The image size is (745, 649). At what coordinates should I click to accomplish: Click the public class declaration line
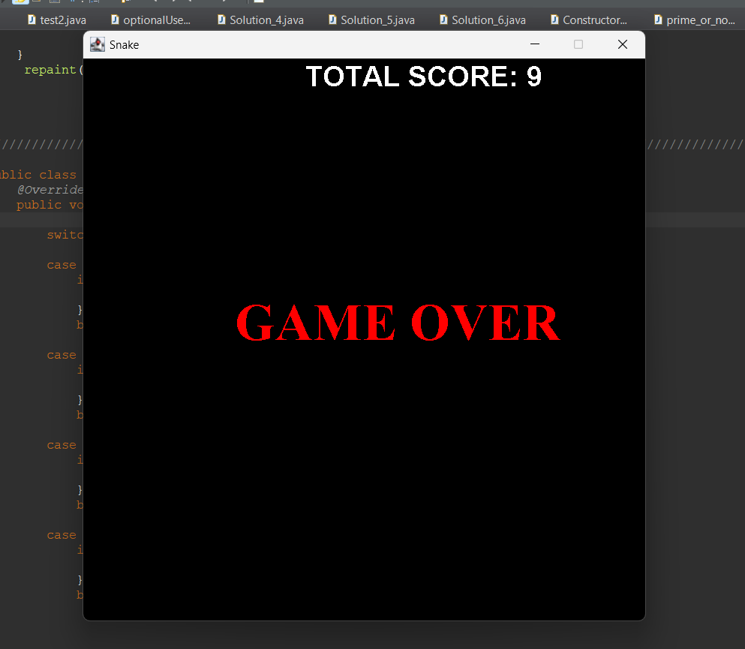39,174
